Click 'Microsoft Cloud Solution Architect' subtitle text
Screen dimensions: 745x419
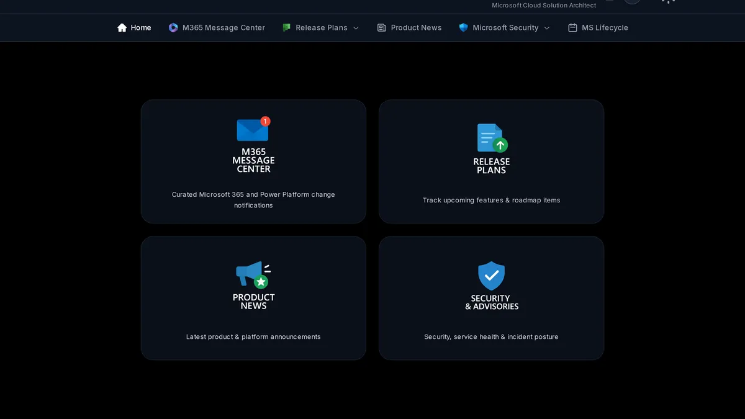(544, 5)
